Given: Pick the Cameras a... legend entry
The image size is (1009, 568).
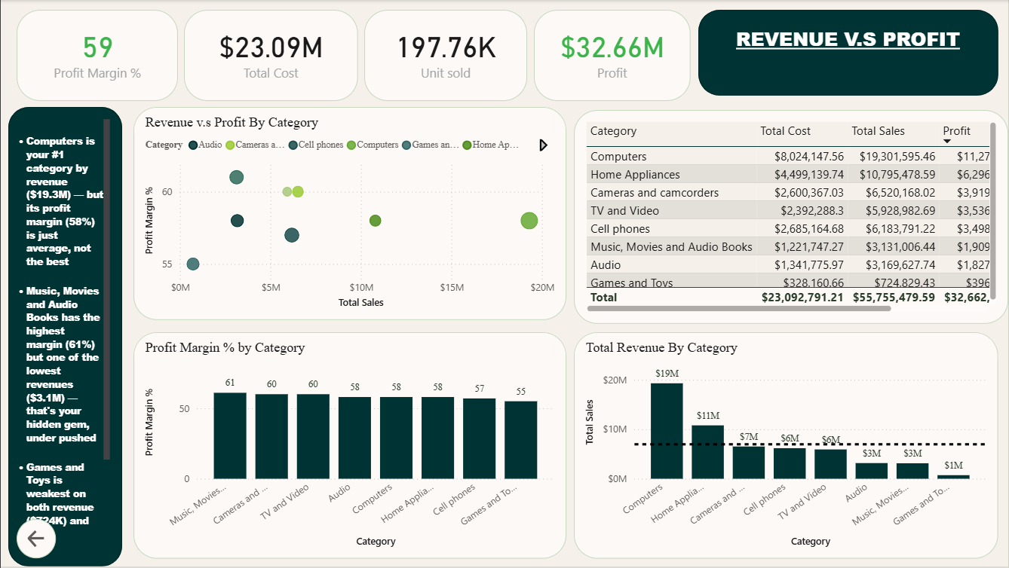Looking at the screenshot, I should [x=256, y=145].
